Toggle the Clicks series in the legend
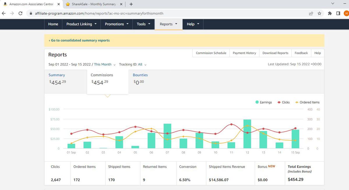This screenshot has height=190, width=349. (283, 102)
